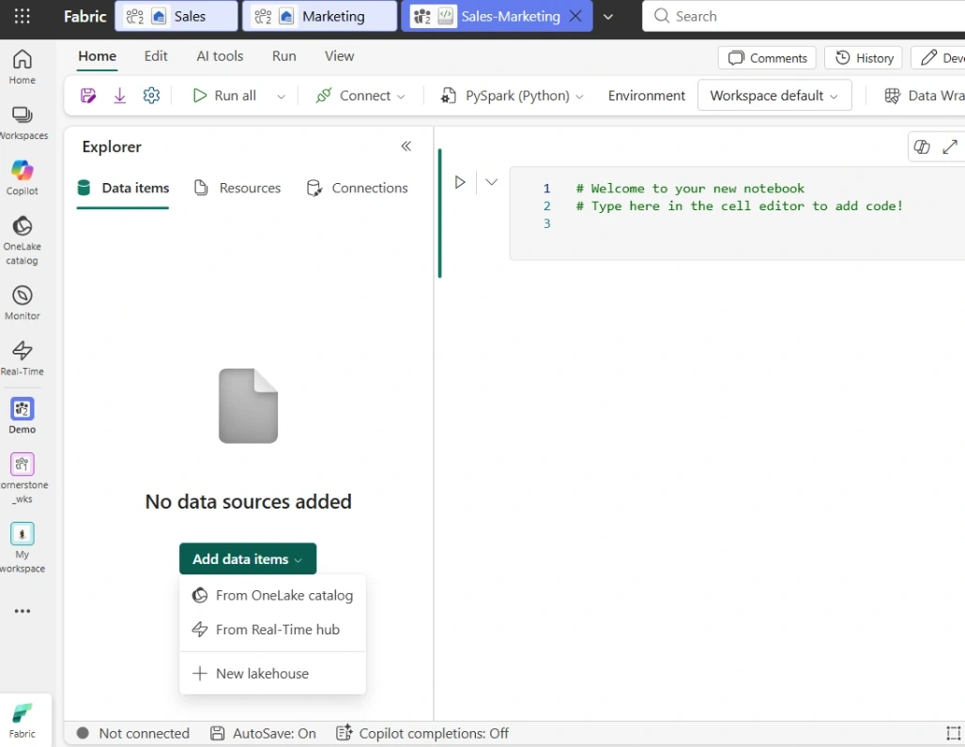Collapse the Explorer panel with double chevron
965x747 pixels.
click(x=406, y=145)
